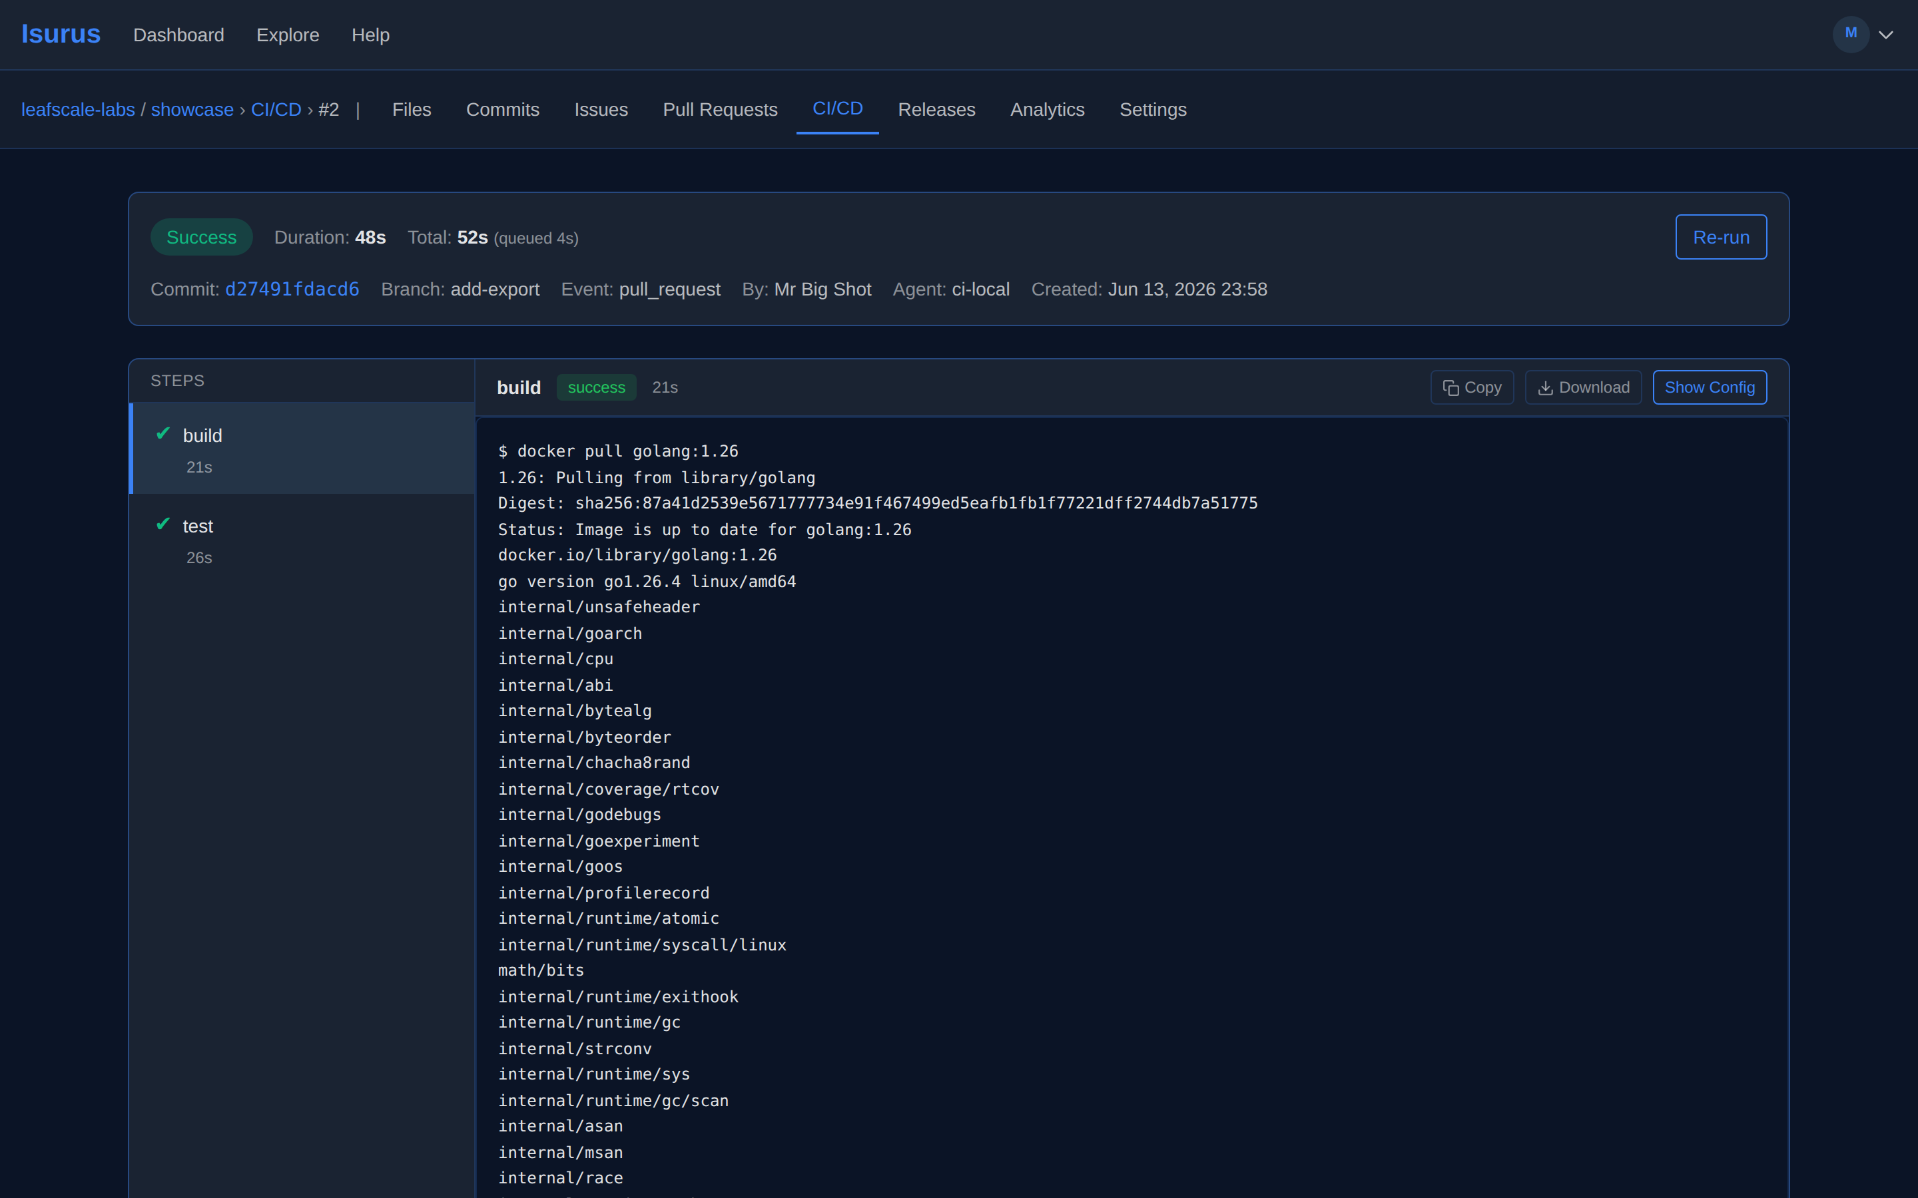Click the Duration 48s value
The image size is (1918, 1198).
click(370, 238)
